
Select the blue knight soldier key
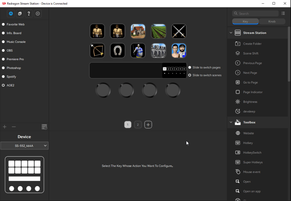(138, 51)
